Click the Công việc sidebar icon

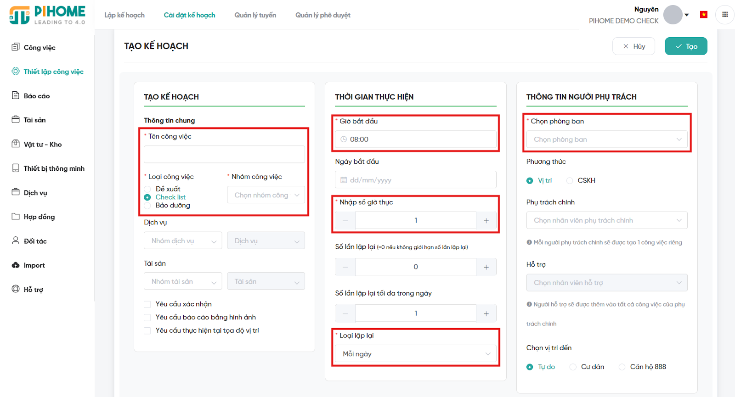click(16, 47)
